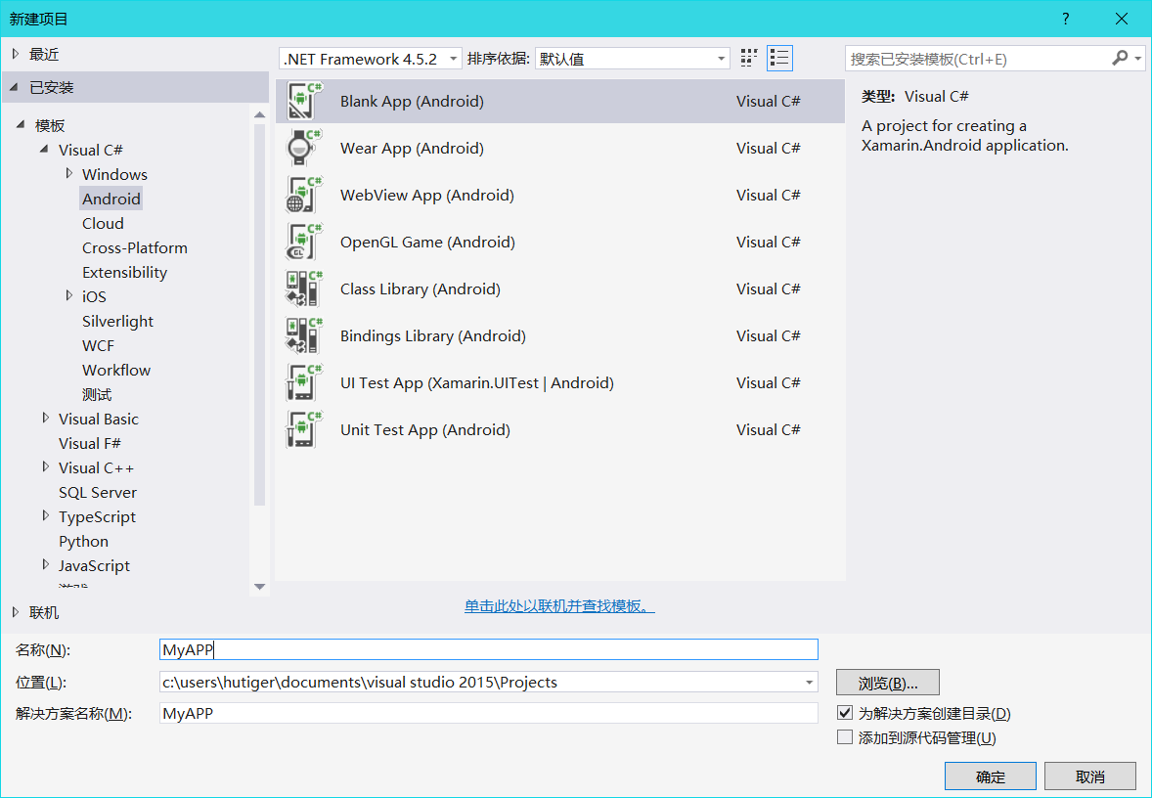Select Cross-Platform category

tap(134, 247)
